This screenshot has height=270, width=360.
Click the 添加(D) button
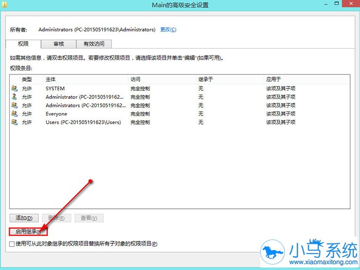coord(24,218)
